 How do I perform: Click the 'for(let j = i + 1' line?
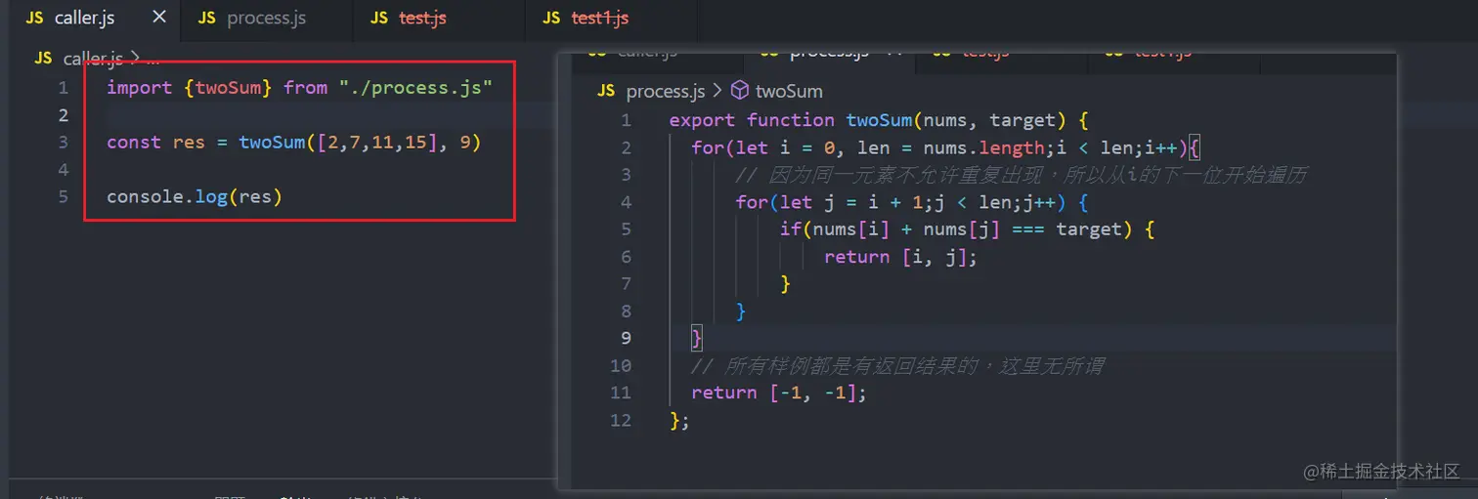pyautogui.click(x=912, y=202)
